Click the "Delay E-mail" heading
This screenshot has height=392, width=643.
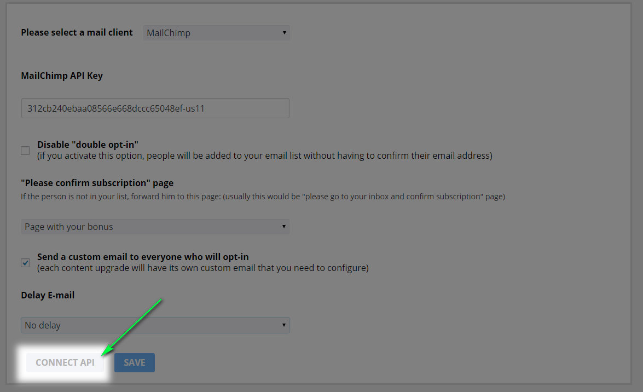48,295
